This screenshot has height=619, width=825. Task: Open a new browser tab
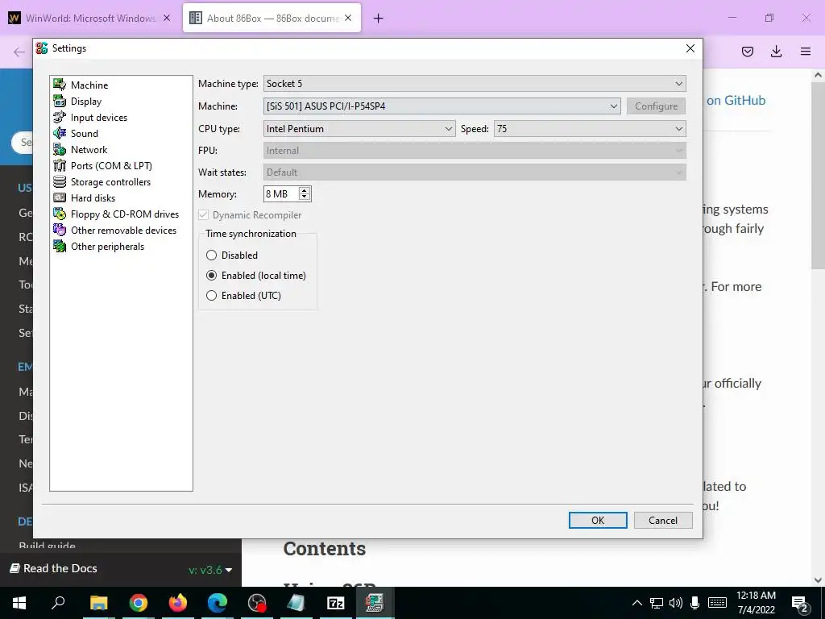379,19
